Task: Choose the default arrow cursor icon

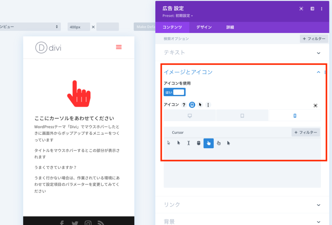Action: 169,143
